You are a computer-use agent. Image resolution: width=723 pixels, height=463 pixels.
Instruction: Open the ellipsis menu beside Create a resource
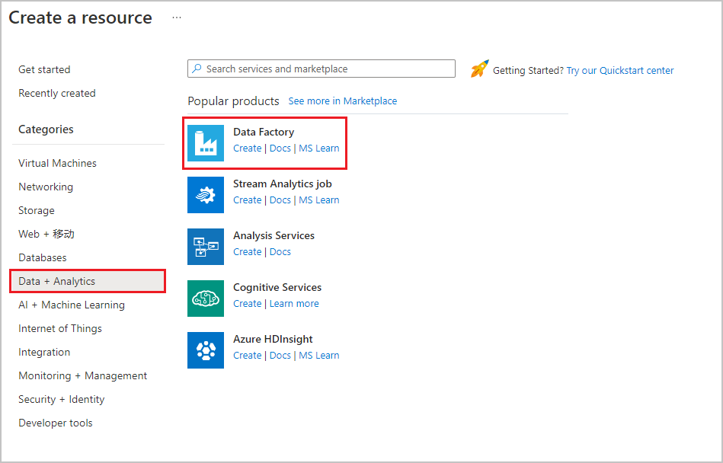point(177,18)
